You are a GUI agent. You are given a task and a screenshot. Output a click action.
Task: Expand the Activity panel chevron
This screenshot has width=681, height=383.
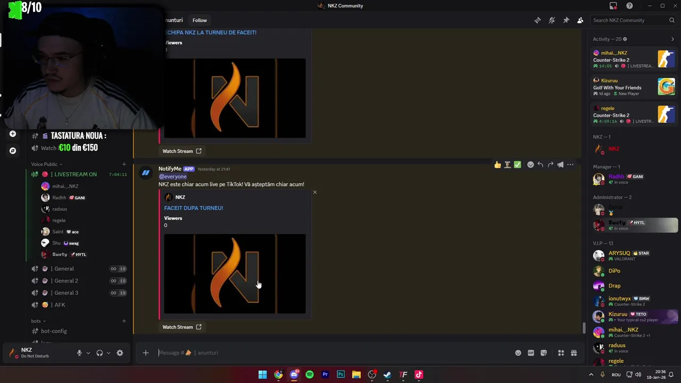pos(672,39)
